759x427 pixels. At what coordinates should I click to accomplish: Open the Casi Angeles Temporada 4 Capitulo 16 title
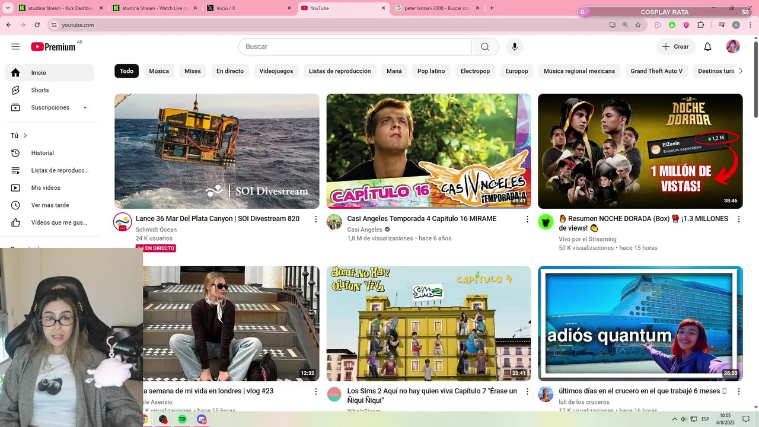point(422,219)
